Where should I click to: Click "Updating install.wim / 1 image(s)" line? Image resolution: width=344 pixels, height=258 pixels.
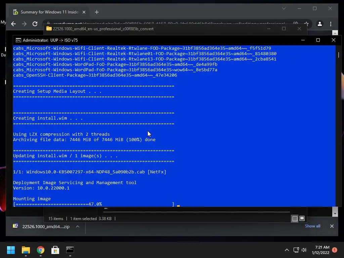(x=65, y=156)
